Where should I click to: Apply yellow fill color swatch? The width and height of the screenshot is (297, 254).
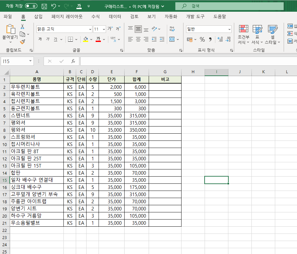(86, 39)
